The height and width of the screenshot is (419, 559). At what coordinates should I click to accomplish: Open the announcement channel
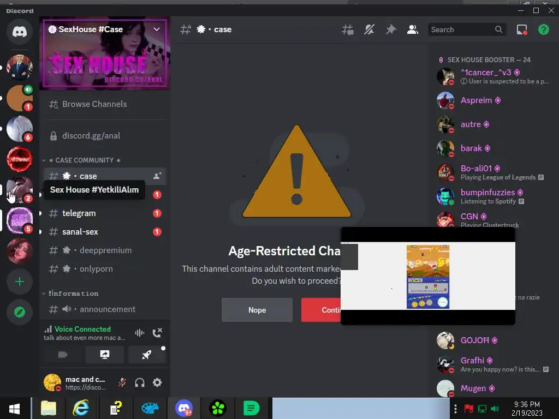pos(104,309)
